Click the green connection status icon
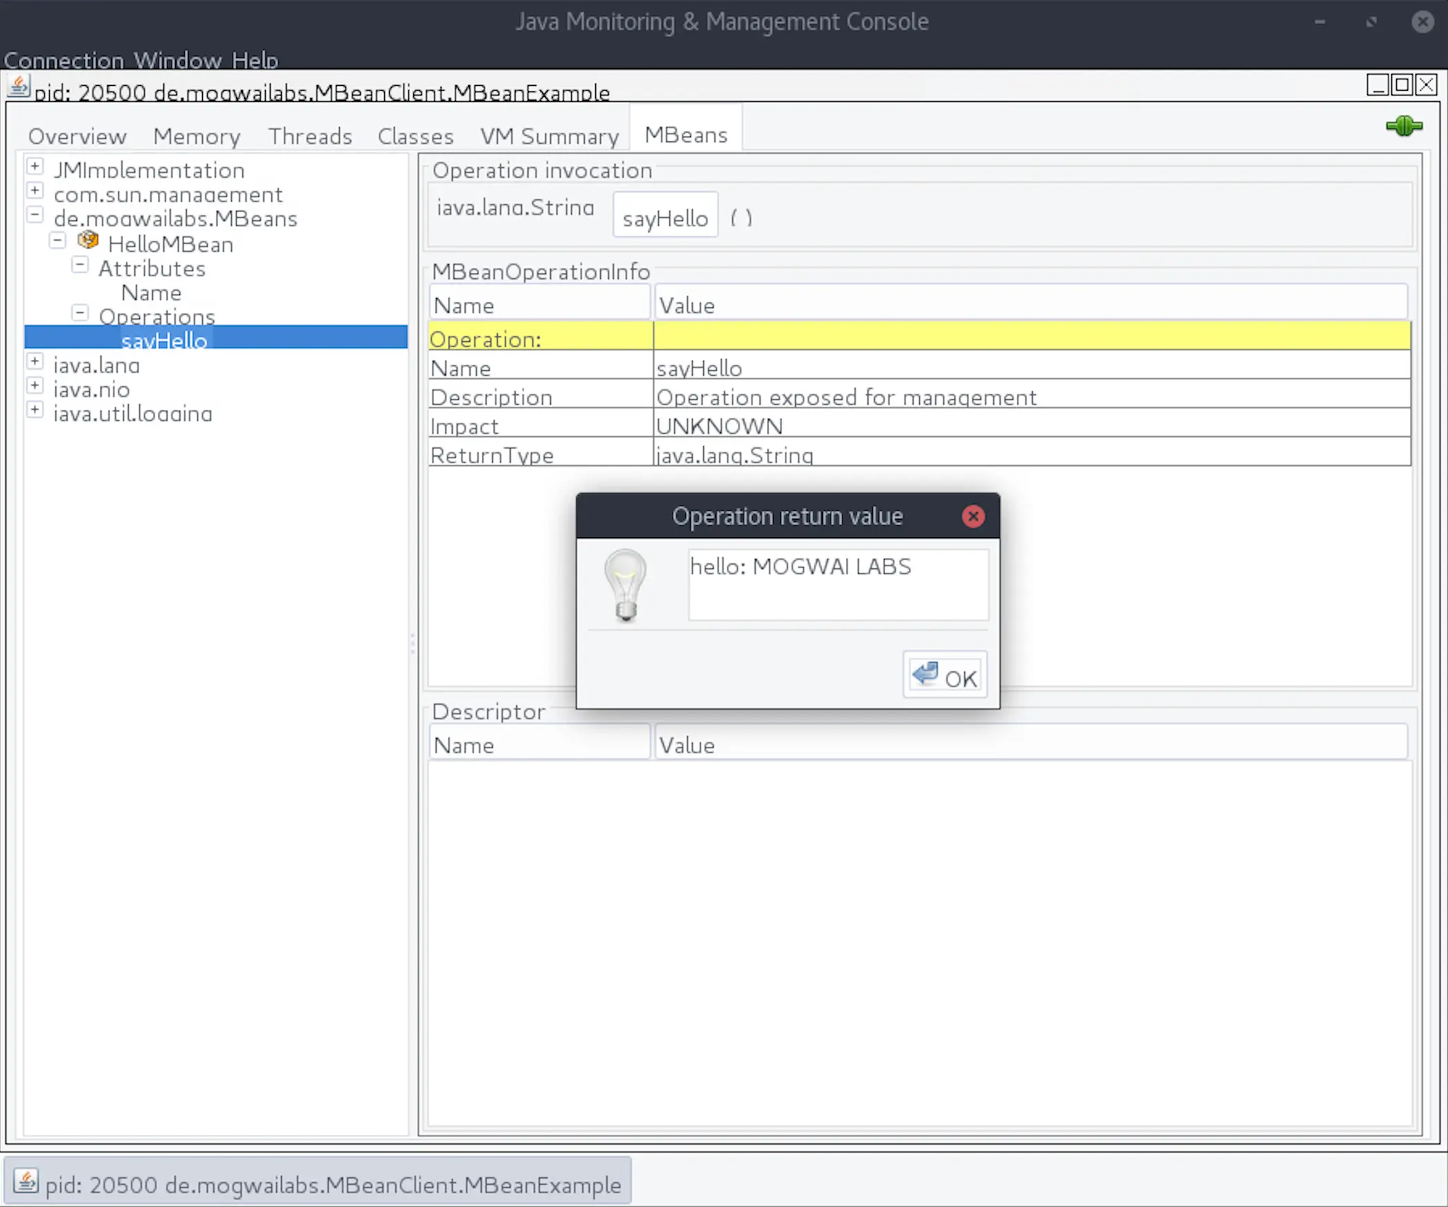Screen dimensions: 1448x1207 (x=1404, y=126)
